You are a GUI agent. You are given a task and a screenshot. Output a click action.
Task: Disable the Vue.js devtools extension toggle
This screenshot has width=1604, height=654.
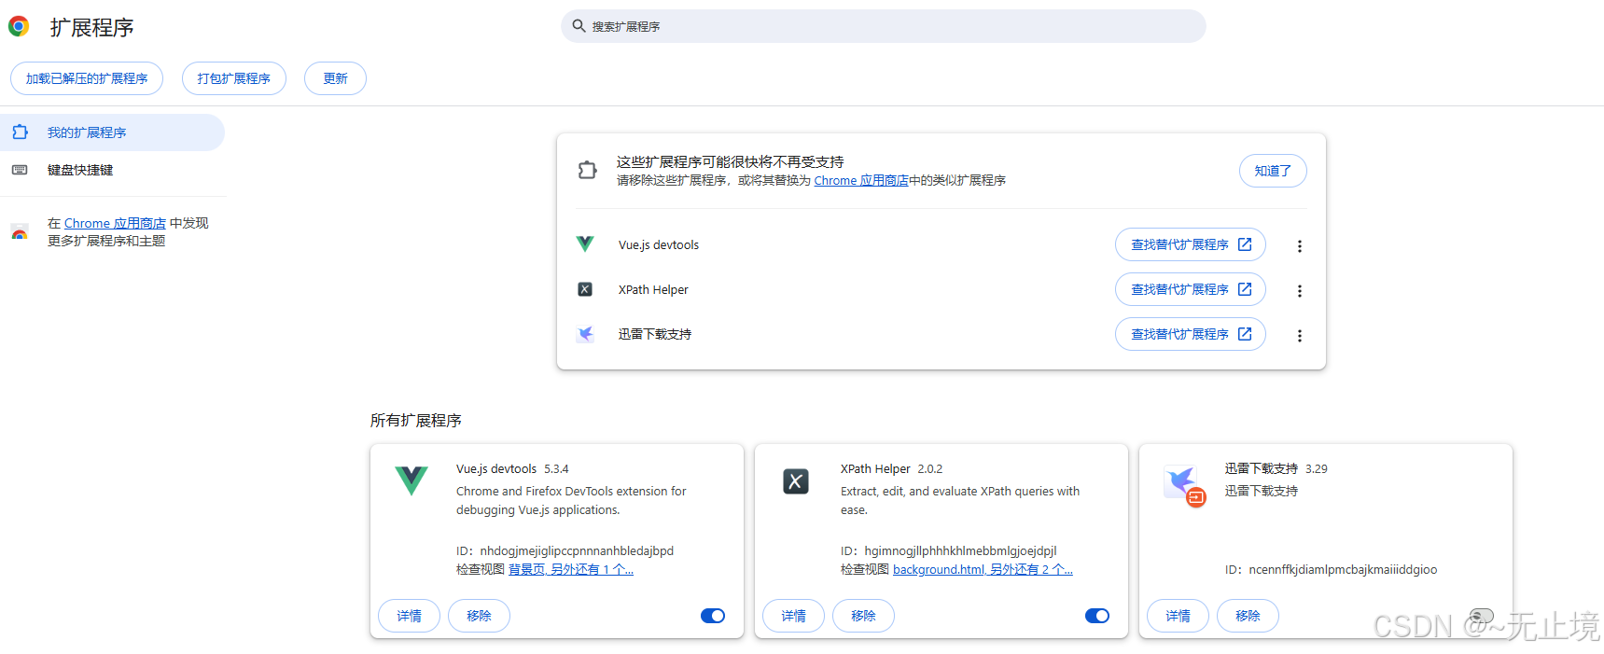pos(713,616)
